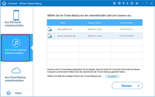Viewport: 155px width, 97px height.
Task: Select the iPhone 5s(iPhone 5S) backup name
Action: [x=67, y=36]
